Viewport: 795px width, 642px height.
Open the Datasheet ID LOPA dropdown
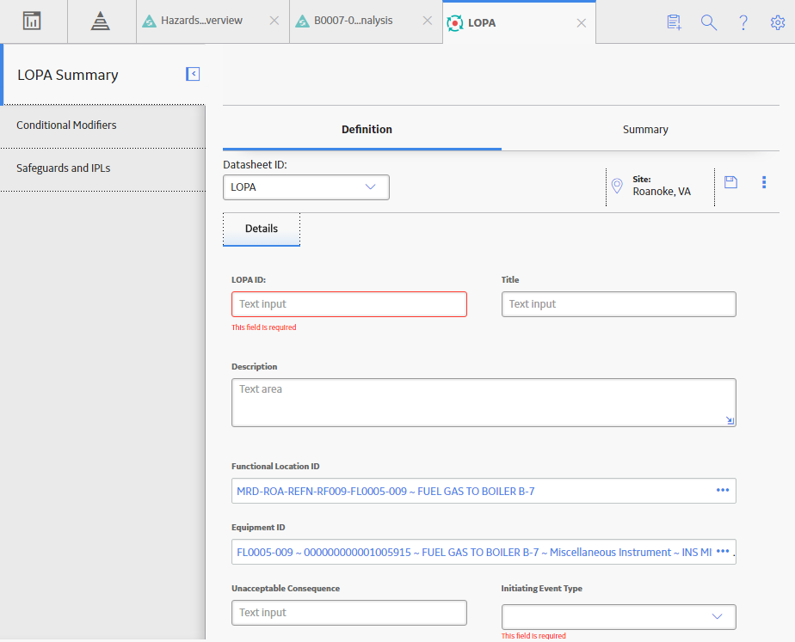[306, 187]
